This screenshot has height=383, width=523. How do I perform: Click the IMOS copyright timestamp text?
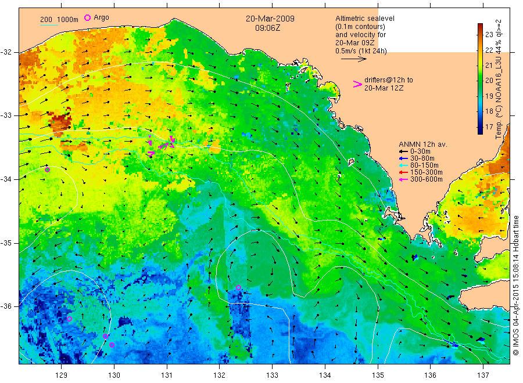(516, 285)
